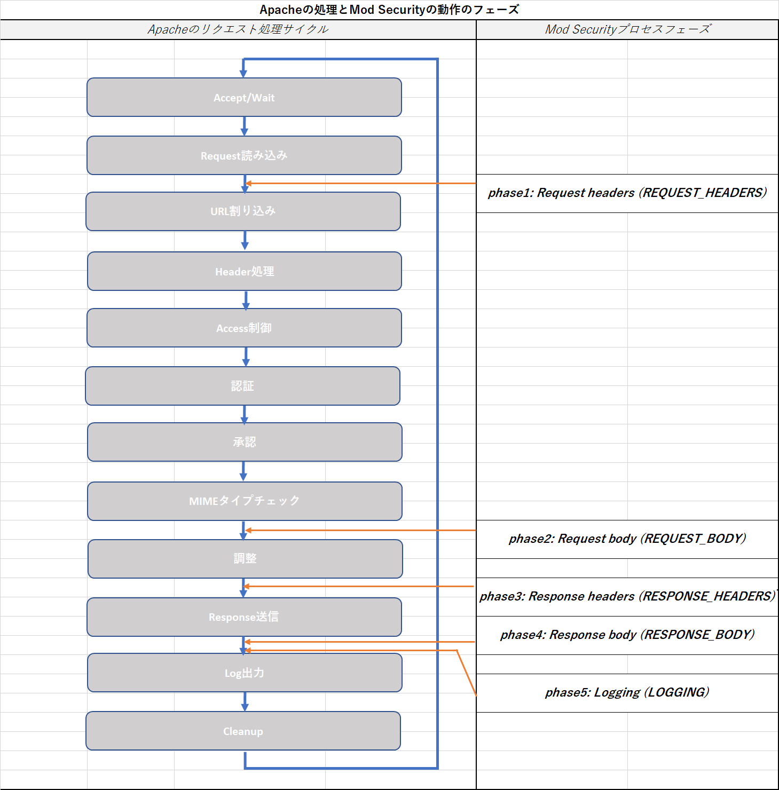The width and height of the screenshot is (779, 790).
Task: Click the Header処理 node
Action: (243, 271)
